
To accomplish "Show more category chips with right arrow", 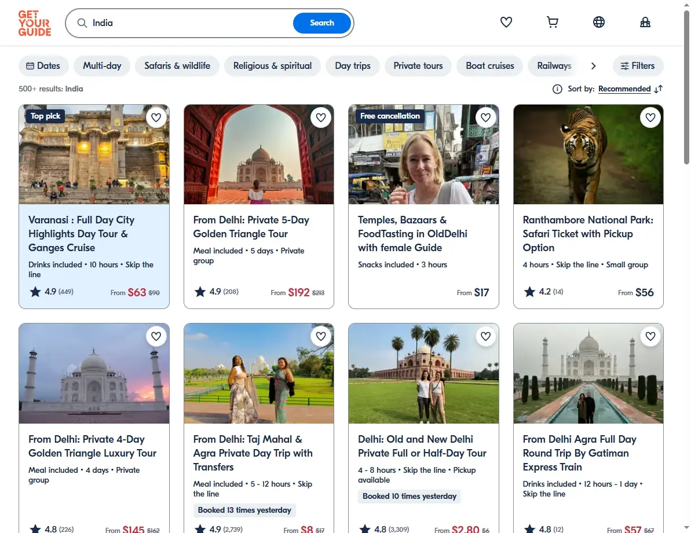I will click(x=593, y=65).
